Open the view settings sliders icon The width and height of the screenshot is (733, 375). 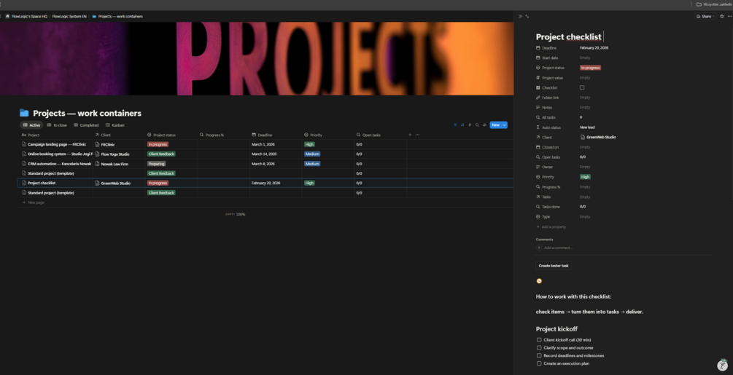click(484, 125)
